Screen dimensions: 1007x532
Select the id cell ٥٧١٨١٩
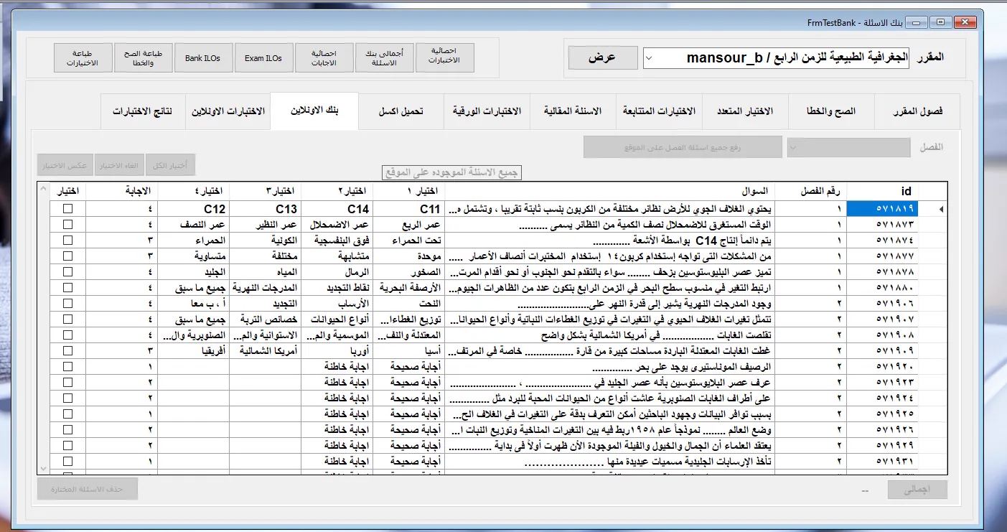(883, 208)
